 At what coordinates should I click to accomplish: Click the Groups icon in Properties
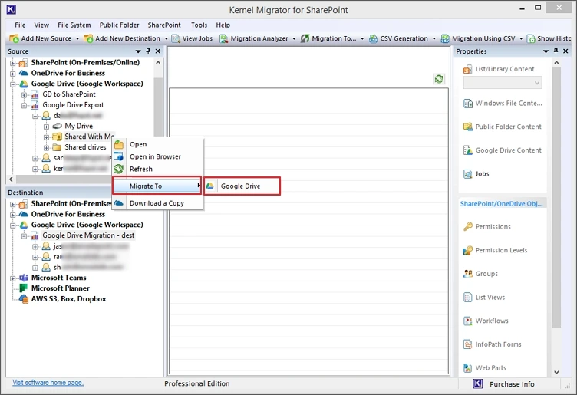467,274
